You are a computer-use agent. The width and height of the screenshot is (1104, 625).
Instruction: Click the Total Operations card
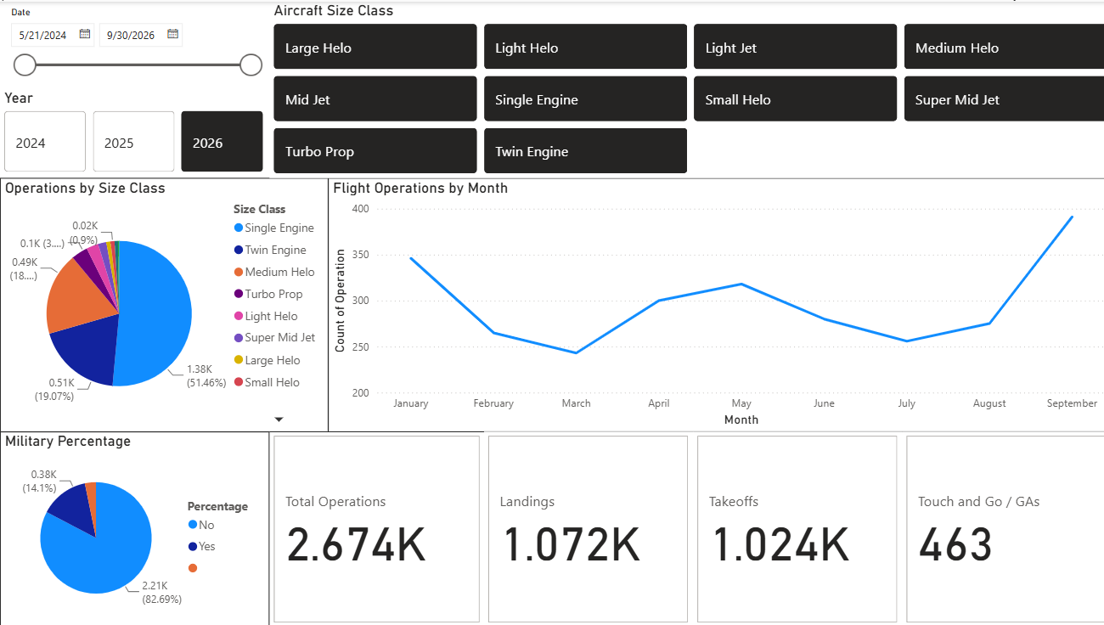click(x=375, y=529)
